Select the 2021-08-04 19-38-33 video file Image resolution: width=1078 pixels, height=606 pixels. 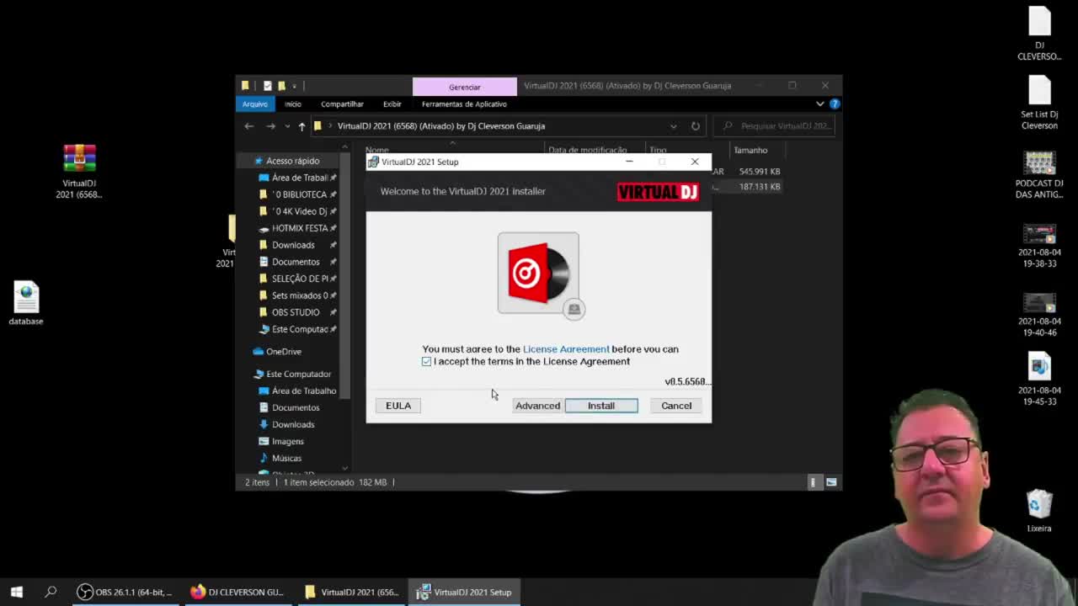point(1039,246)
